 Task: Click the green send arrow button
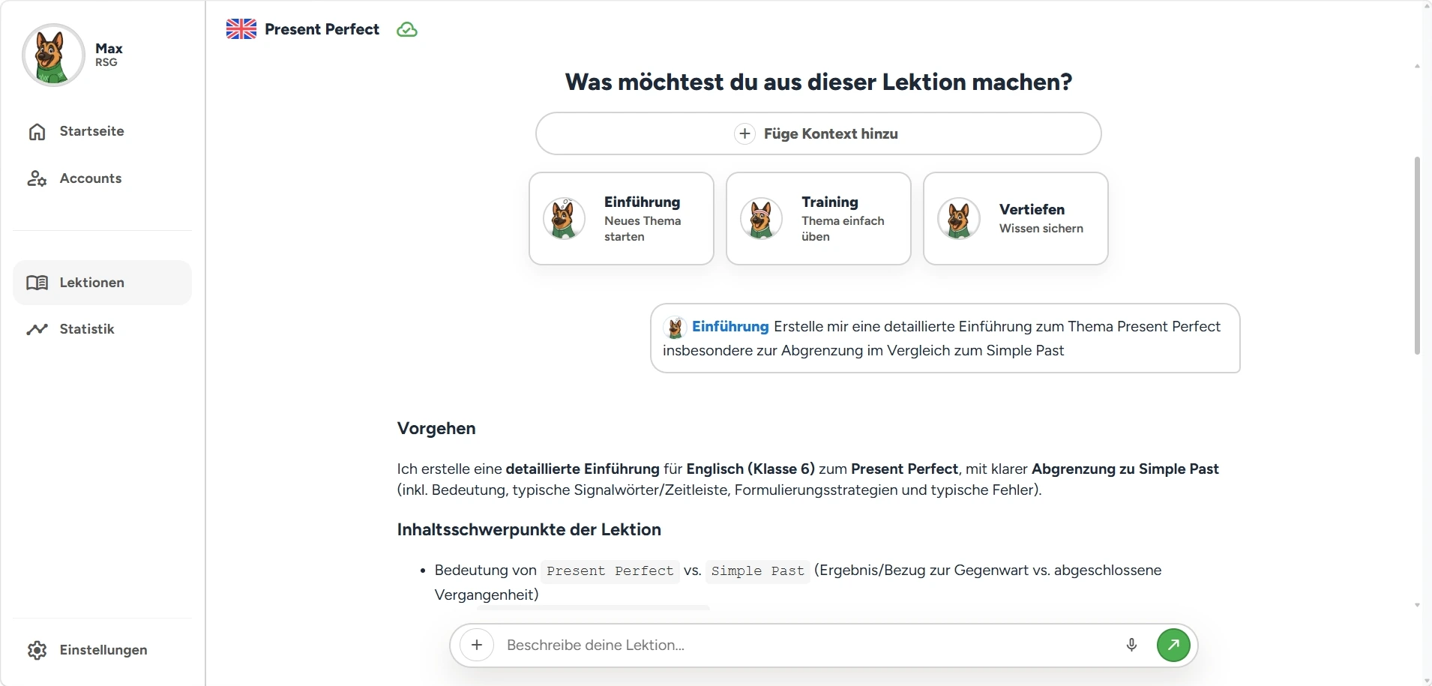pyautogui.click(x=1173, y=645)
